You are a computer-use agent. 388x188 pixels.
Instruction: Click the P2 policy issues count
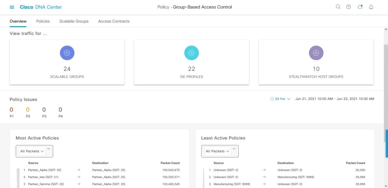[28, 110]
